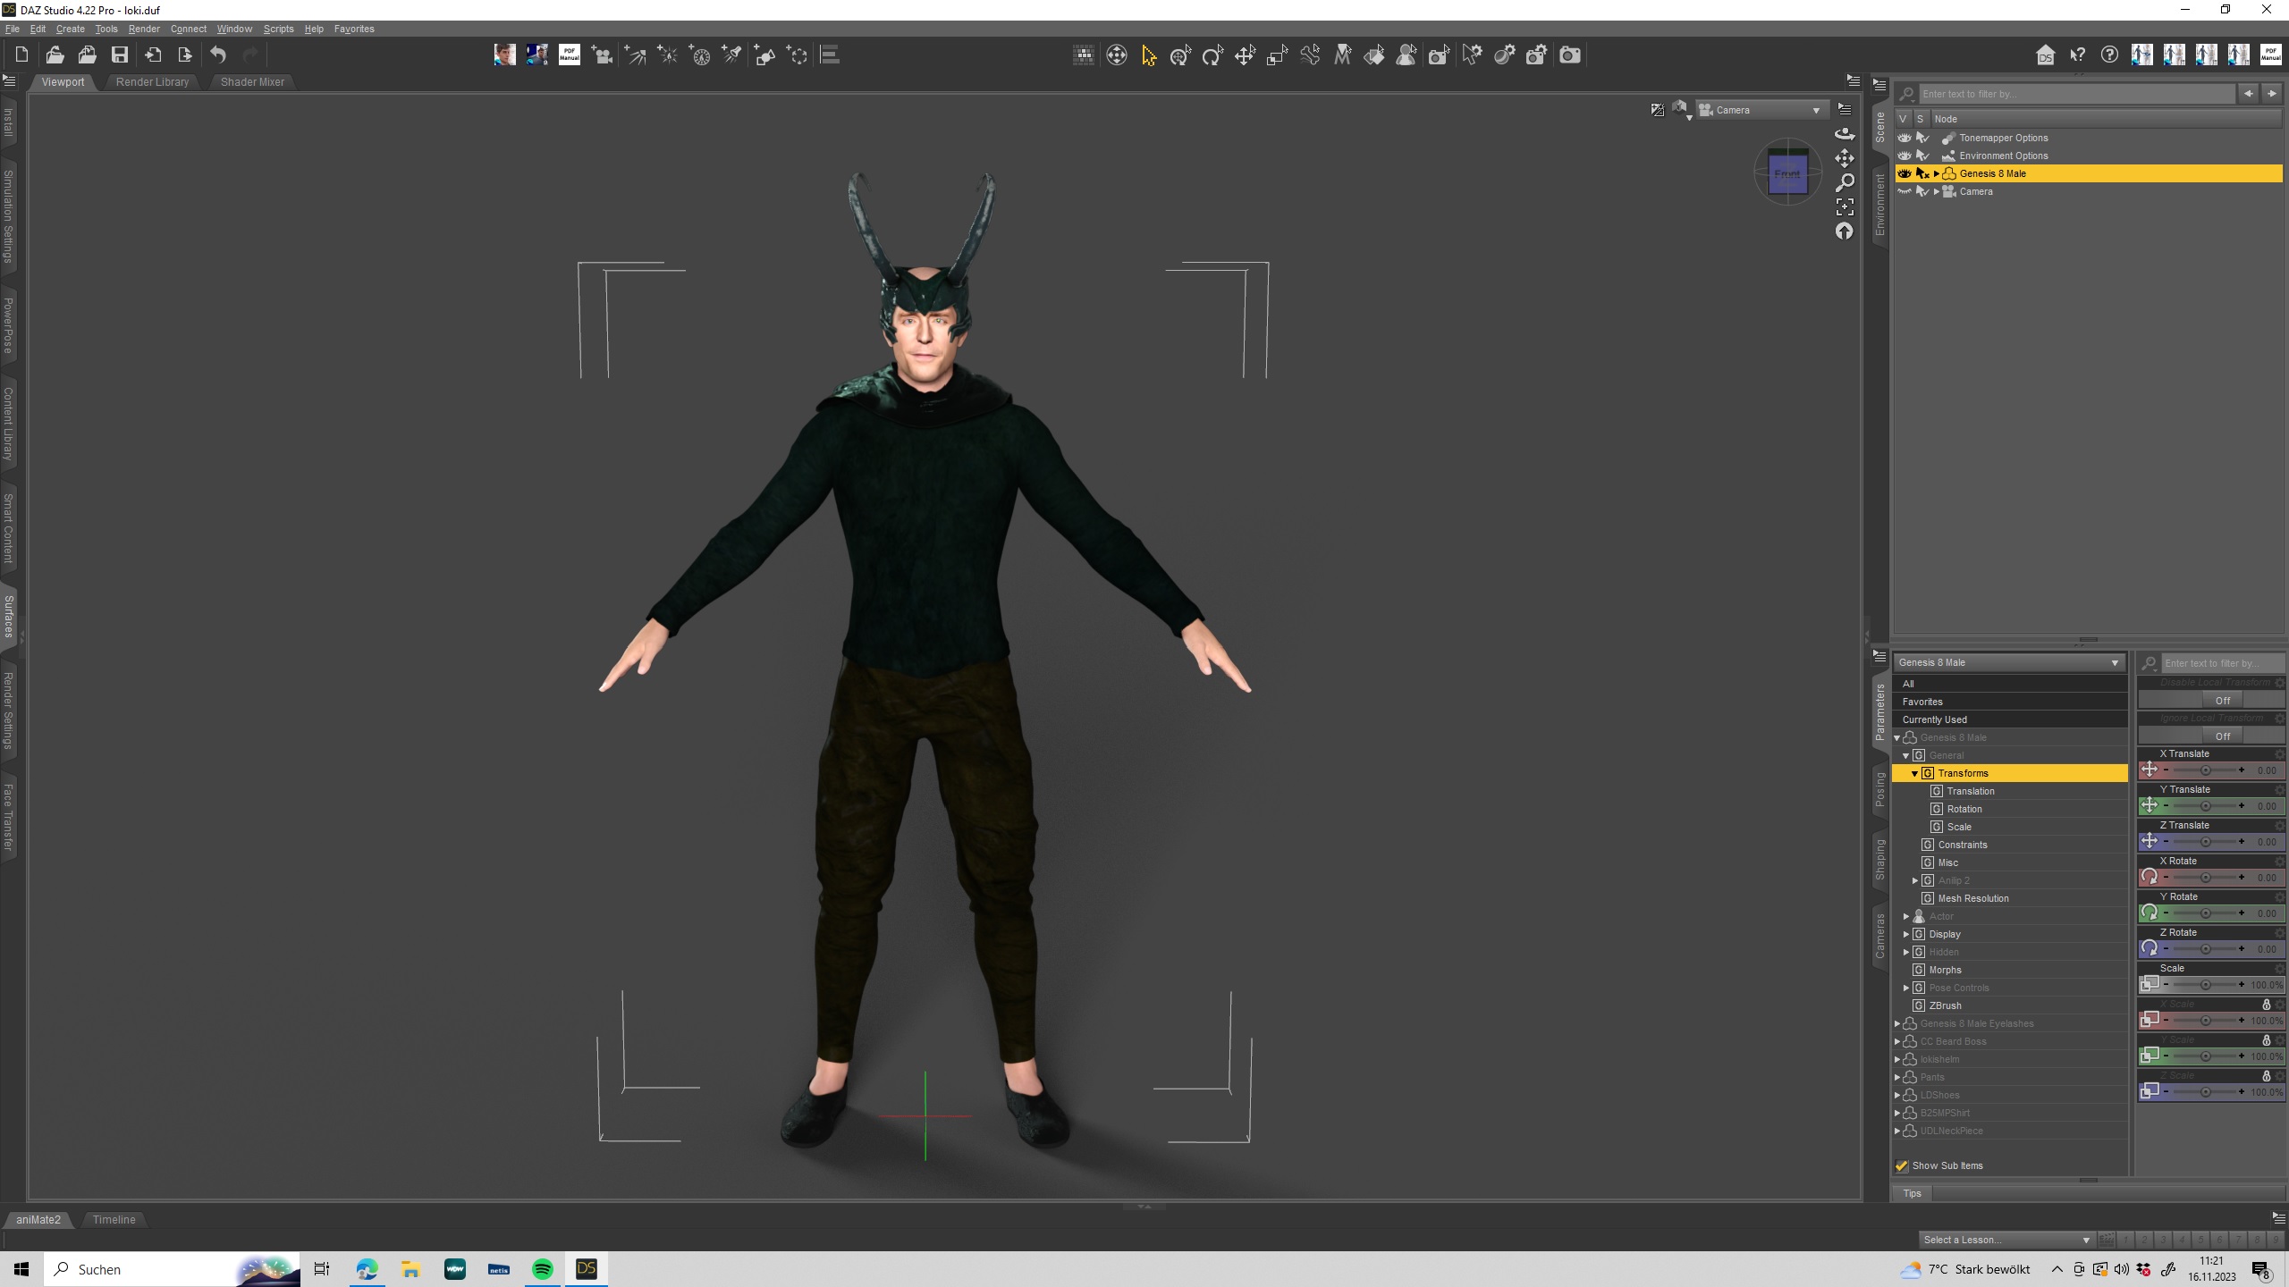The image size is (2289, 1287).
Task: Click the Save file icon
Action: coord(119,55)
